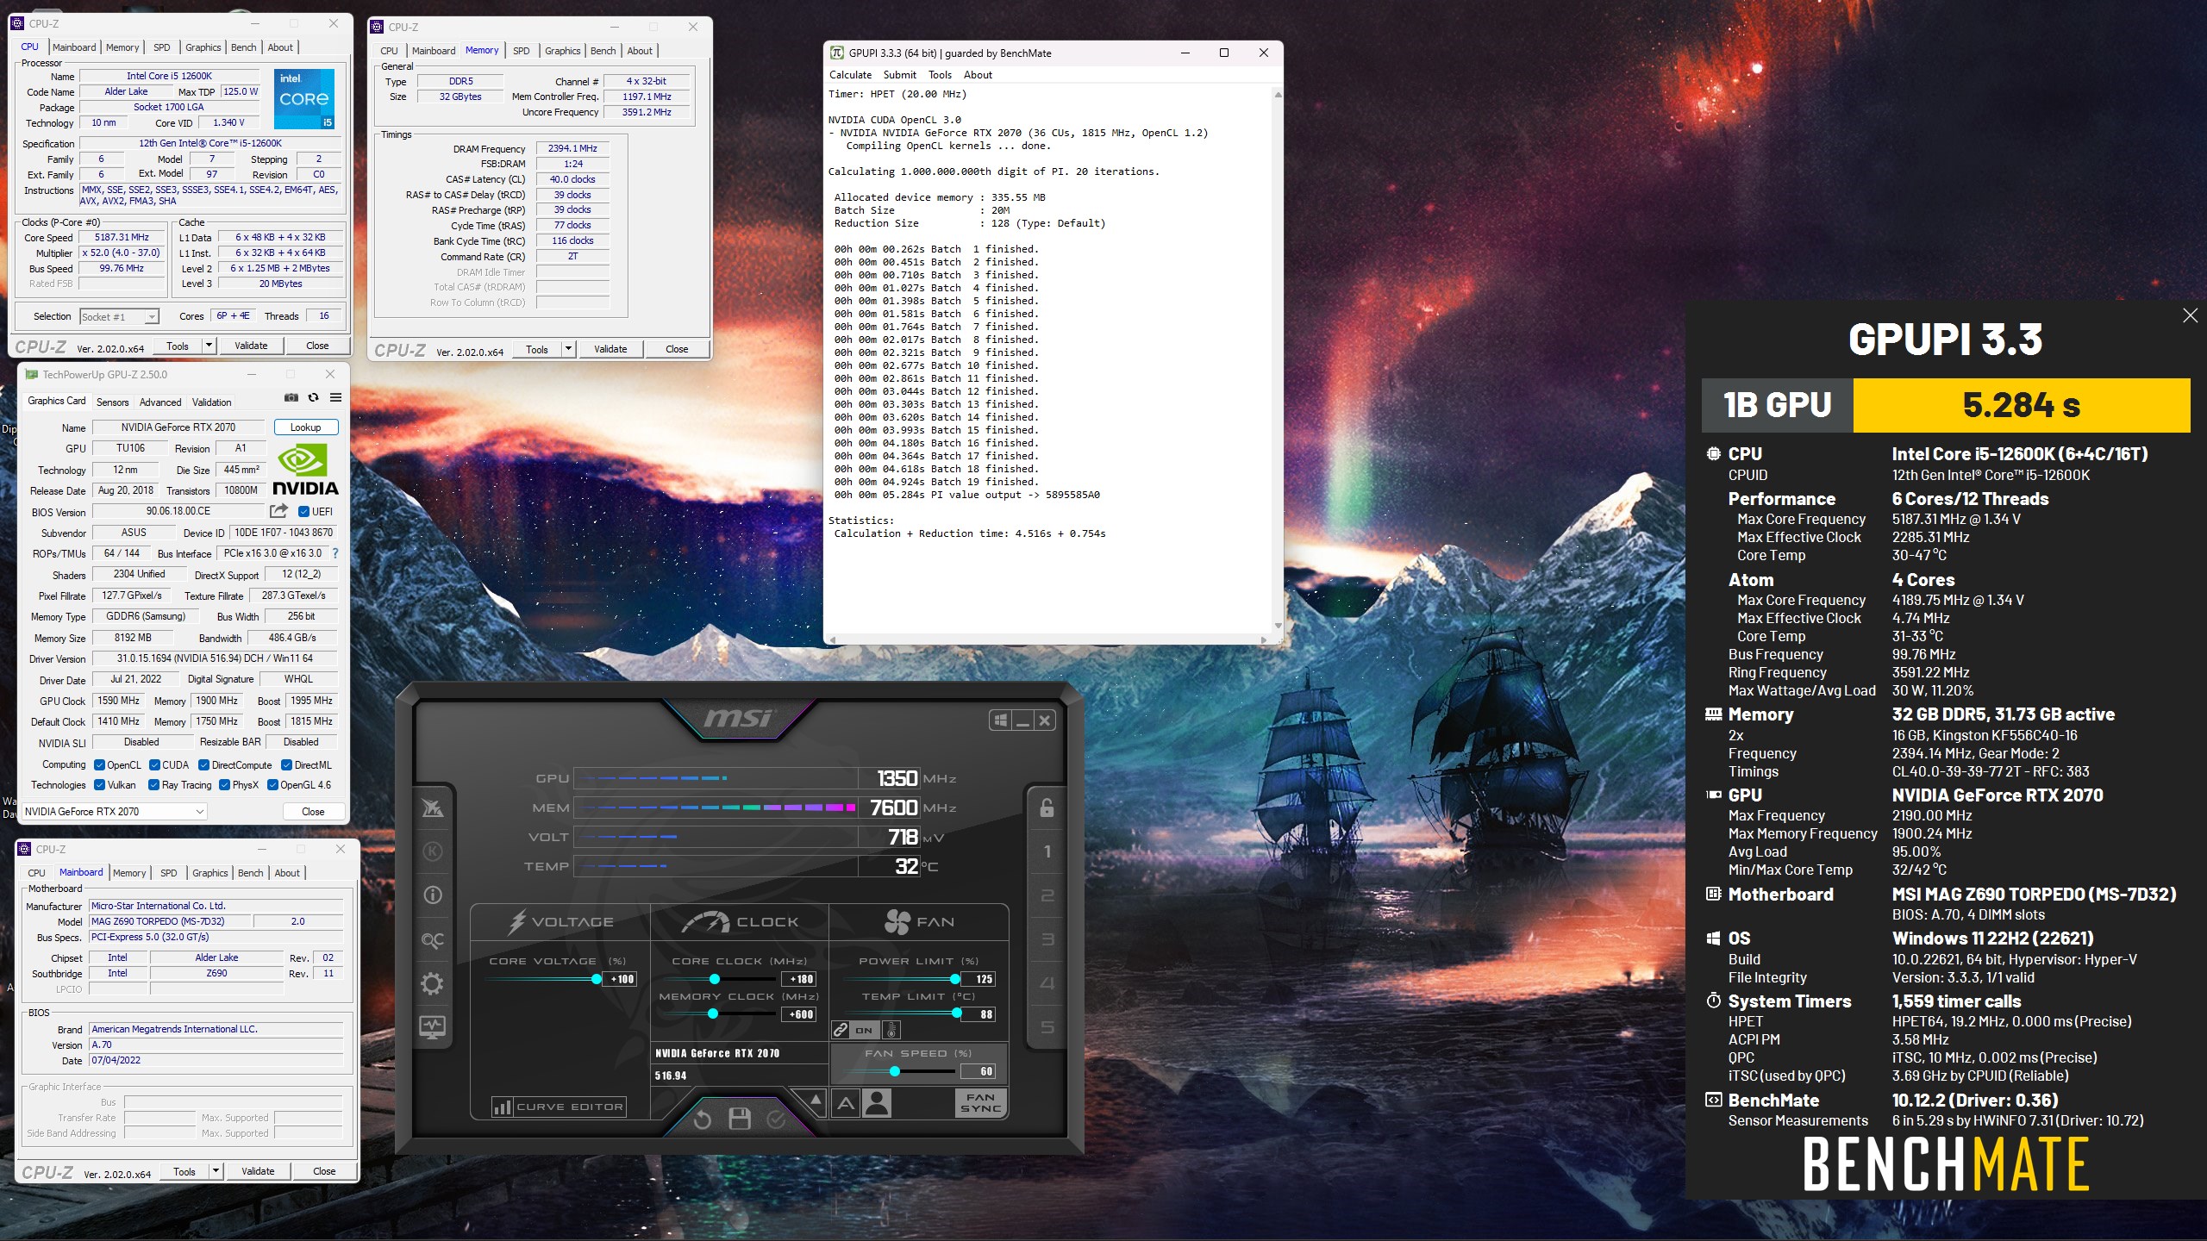Select Afterburner profile slot 3

coord(1047,939)
